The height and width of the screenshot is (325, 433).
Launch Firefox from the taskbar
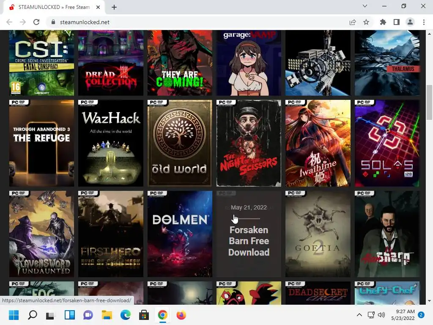(181, 315)
